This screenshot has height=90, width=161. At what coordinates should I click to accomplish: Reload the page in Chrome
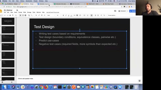[4, 7]
